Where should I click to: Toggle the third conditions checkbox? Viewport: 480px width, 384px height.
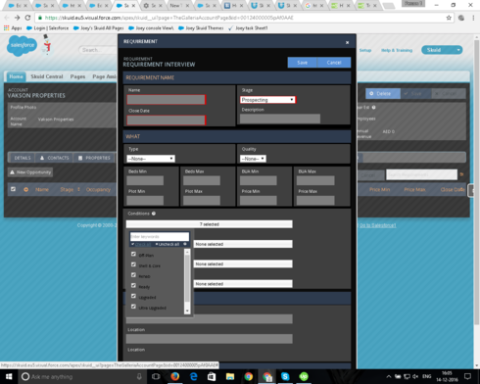133,275
